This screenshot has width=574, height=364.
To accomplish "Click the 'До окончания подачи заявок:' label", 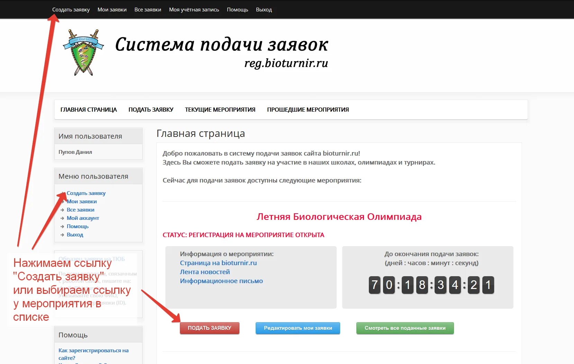I will 431,254.
